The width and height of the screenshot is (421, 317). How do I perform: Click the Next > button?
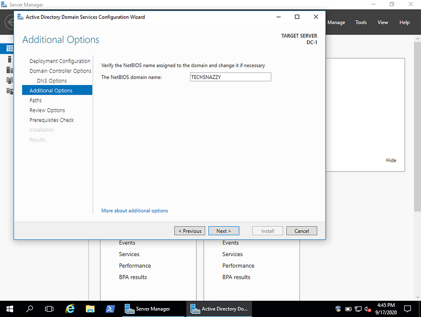[224, 231]
